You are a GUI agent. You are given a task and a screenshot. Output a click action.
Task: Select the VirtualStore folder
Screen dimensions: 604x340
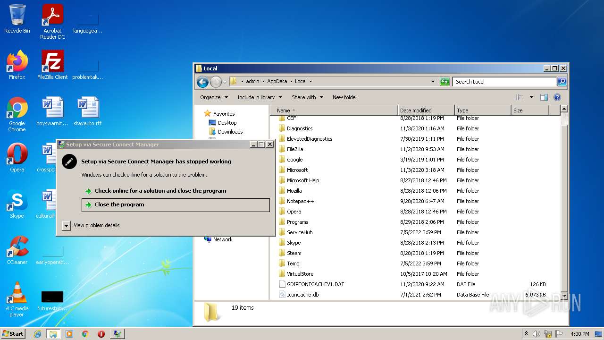pos(300,274)
